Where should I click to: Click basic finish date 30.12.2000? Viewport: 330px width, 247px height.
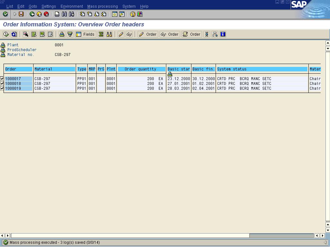[x=204, y=79]
